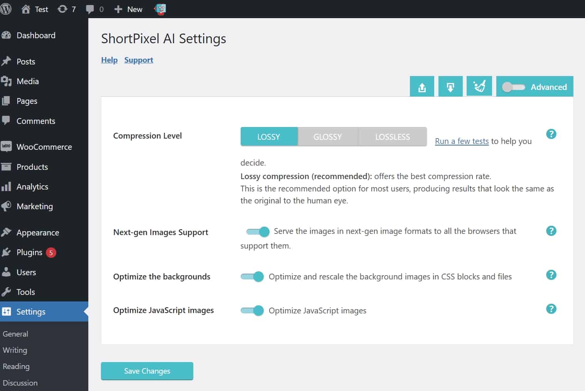Open the WordPress logo menu
This screenshot has width=585, height=391.
pos(6,9)
